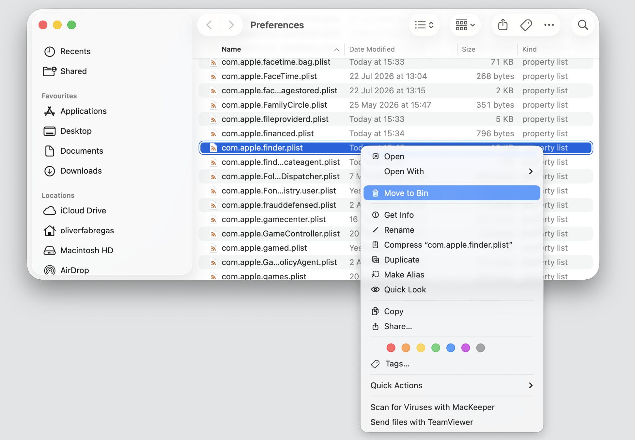Choose Move to Bin
The image size is (635, 440).
[452, 193]
